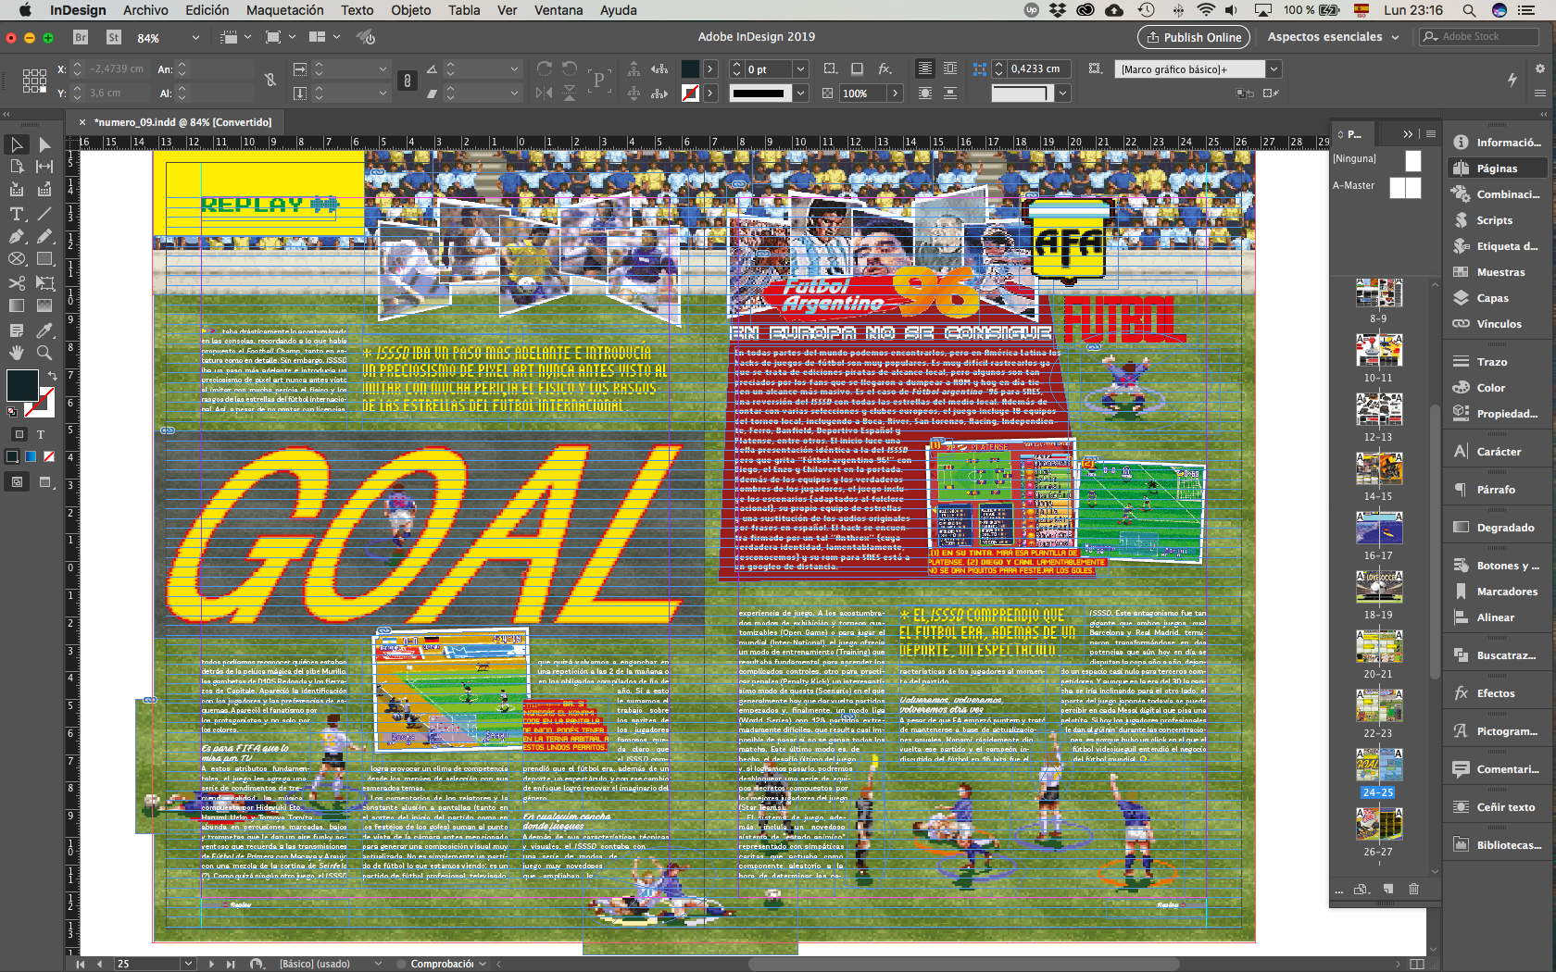
Task: Open the Comprobación preflight dropdown
Action: pyautogui.click(x=483, y=964)
